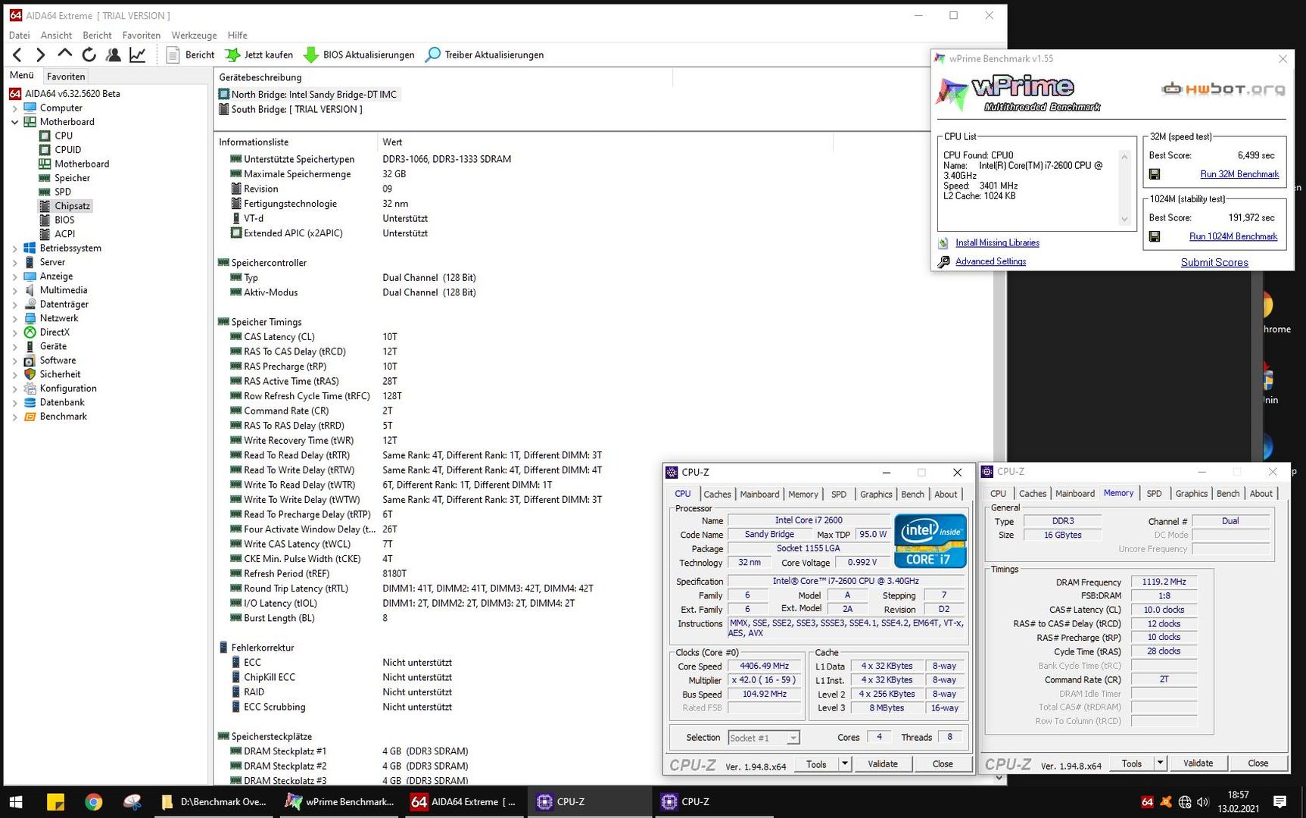The height and width of the screenshot is (818, 1306).
Task: Open BIOS Aktualisierungen
Action: 360,55
